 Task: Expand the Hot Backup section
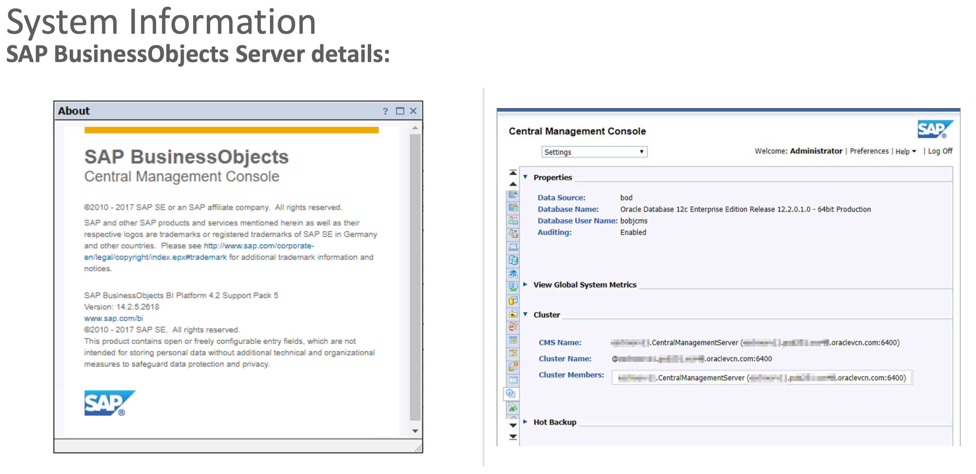525,422
